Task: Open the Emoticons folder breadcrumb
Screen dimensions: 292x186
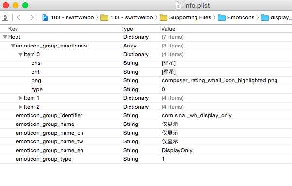Action: 236,17
